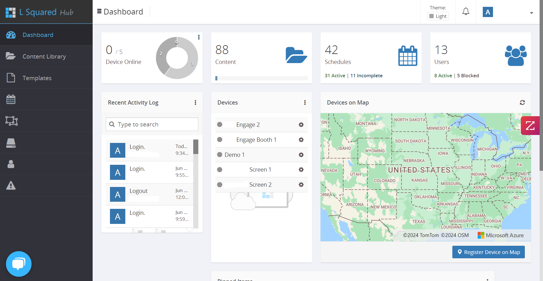Image resolution: width=543 pixels, height=281 pixels.
Task: Click the page vertical scrollbar
Action: coord(541,85)
